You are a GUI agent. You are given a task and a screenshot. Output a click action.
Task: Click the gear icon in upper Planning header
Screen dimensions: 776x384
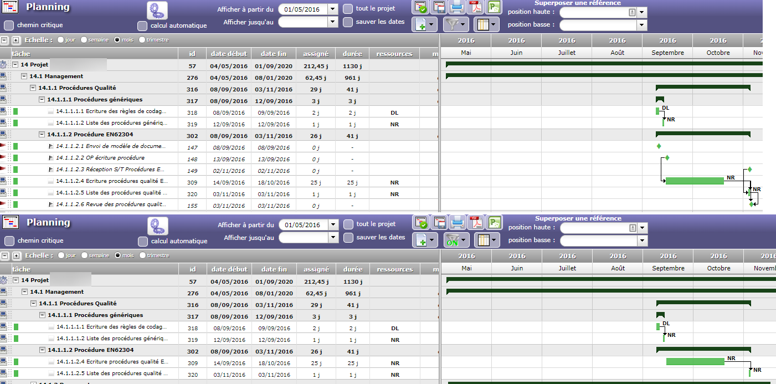(157, 10)
